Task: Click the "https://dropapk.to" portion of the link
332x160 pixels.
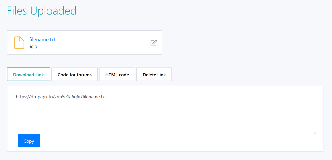Action: coord(33,97)
